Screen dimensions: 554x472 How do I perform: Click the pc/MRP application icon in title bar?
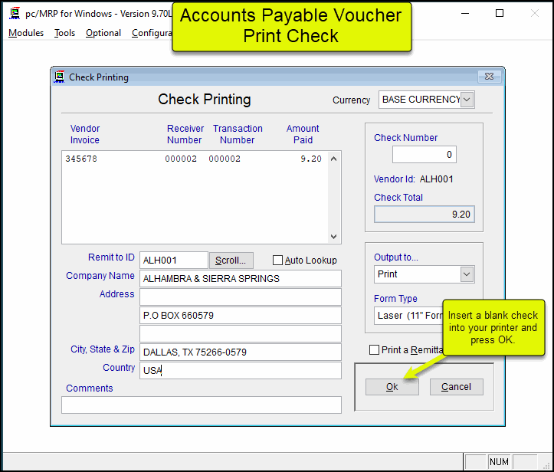(x=14, y=13)
